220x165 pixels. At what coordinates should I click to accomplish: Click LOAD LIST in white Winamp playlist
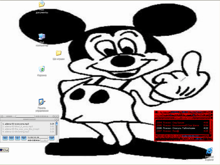[52, 138]
